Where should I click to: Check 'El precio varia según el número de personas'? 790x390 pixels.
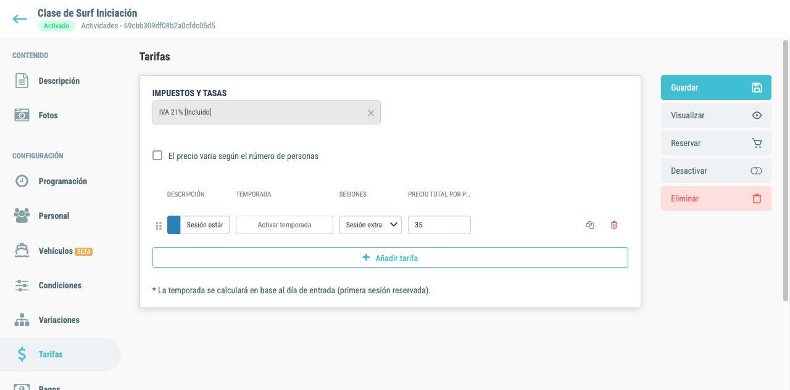[157, 155]
